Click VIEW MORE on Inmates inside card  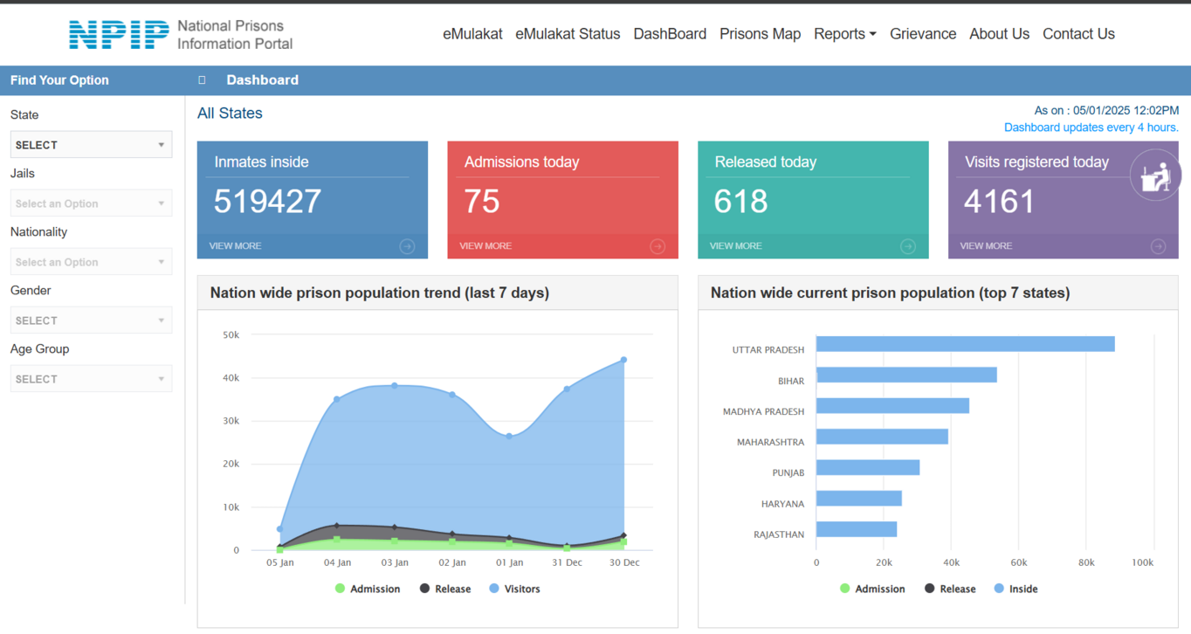pyautogui.click(x=236, y=246)
